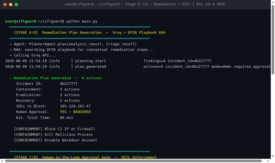Click the horizontal scrollbar thumb
275x163 pixels.
click(133, 161)
